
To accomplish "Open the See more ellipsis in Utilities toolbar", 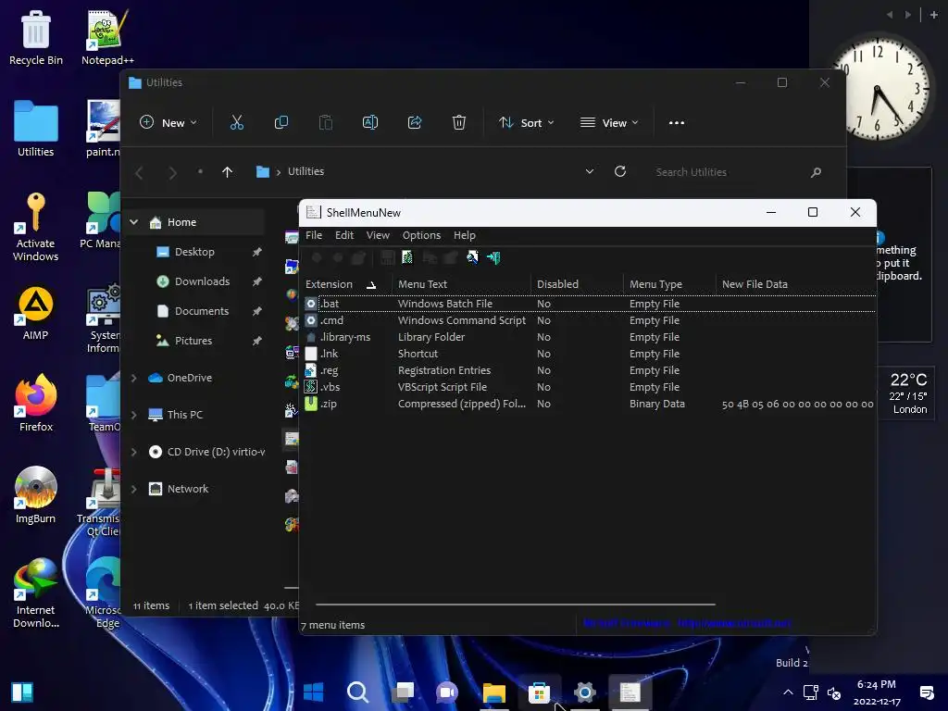I will 677,123.
